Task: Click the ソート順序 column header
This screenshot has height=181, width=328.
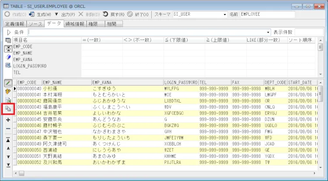Action: (301, 40)
